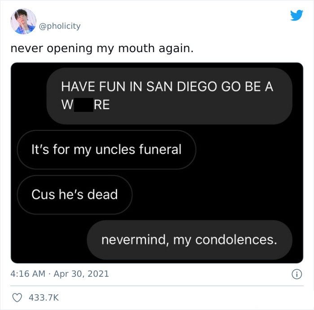Image resolution: width=314 pixels, height=310 pixels.
Task: Tap the 'nevermind, my condolences.' bubble
Action: tap(189, 240)
